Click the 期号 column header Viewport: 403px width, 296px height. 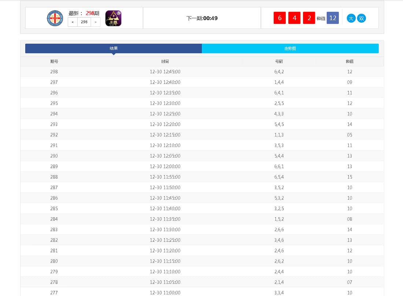click(x=54, y=62)
